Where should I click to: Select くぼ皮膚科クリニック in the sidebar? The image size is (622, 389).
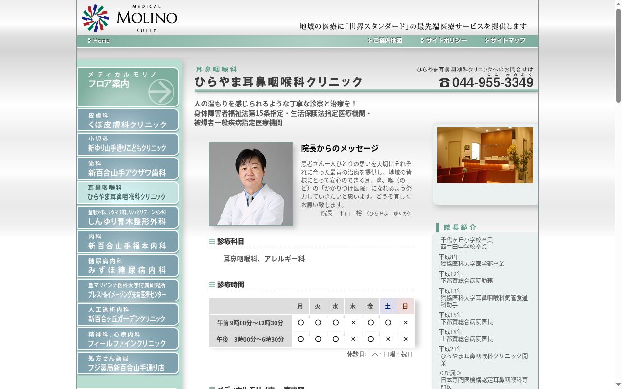[x=128, y=120]
